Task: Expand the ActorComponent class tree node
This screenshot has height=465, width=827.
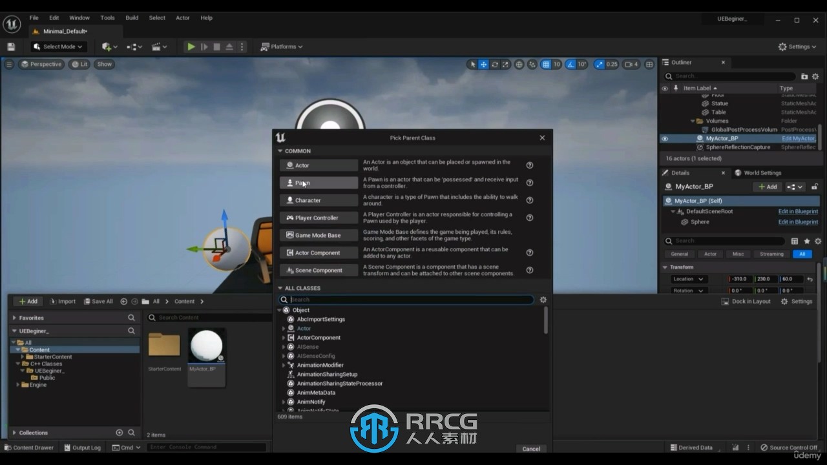Action: pos(284,338)
